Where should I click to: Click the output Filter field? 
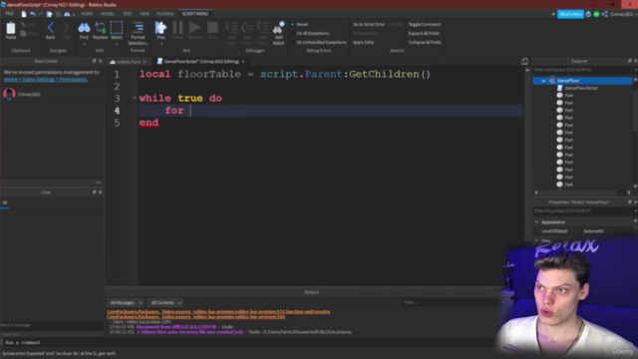(x=452, y=302)
